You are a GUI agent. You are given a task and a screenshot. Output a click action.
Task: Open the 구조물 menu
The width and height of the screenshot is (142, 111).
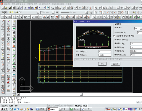[x=68, y=4]
